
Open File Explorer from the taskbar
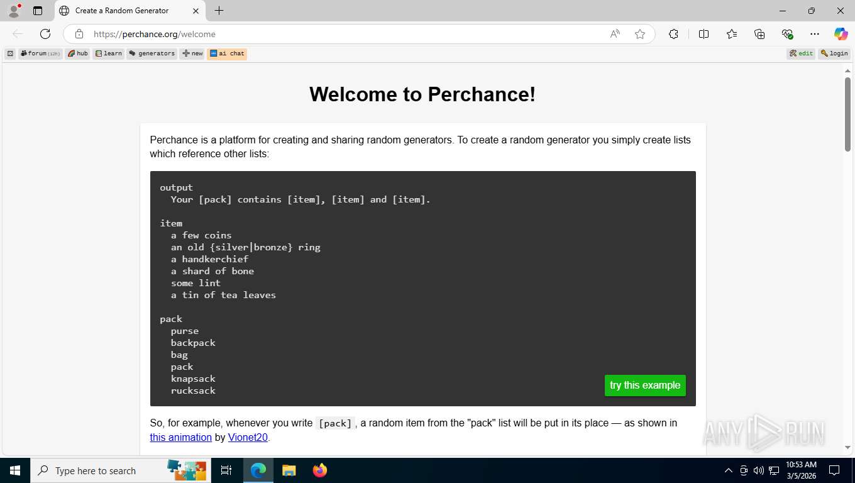pos(289,470)
